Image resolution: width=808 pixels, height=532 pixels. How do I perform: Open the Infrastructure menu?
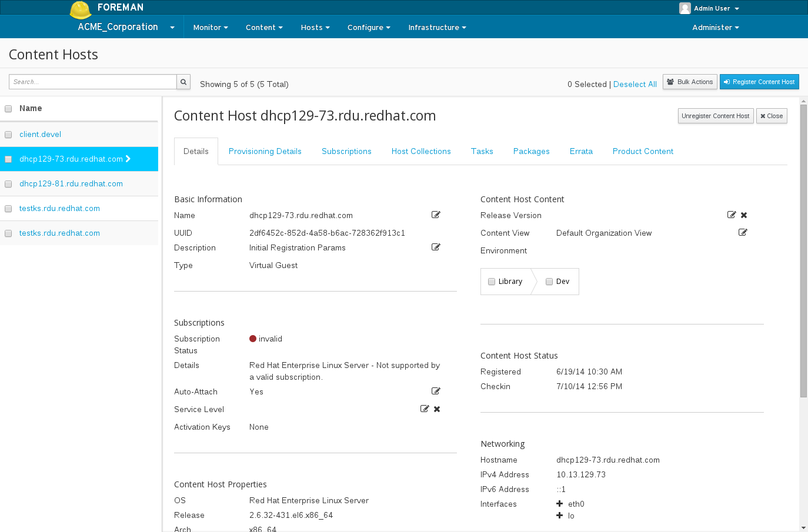click(x=437, y=28)
